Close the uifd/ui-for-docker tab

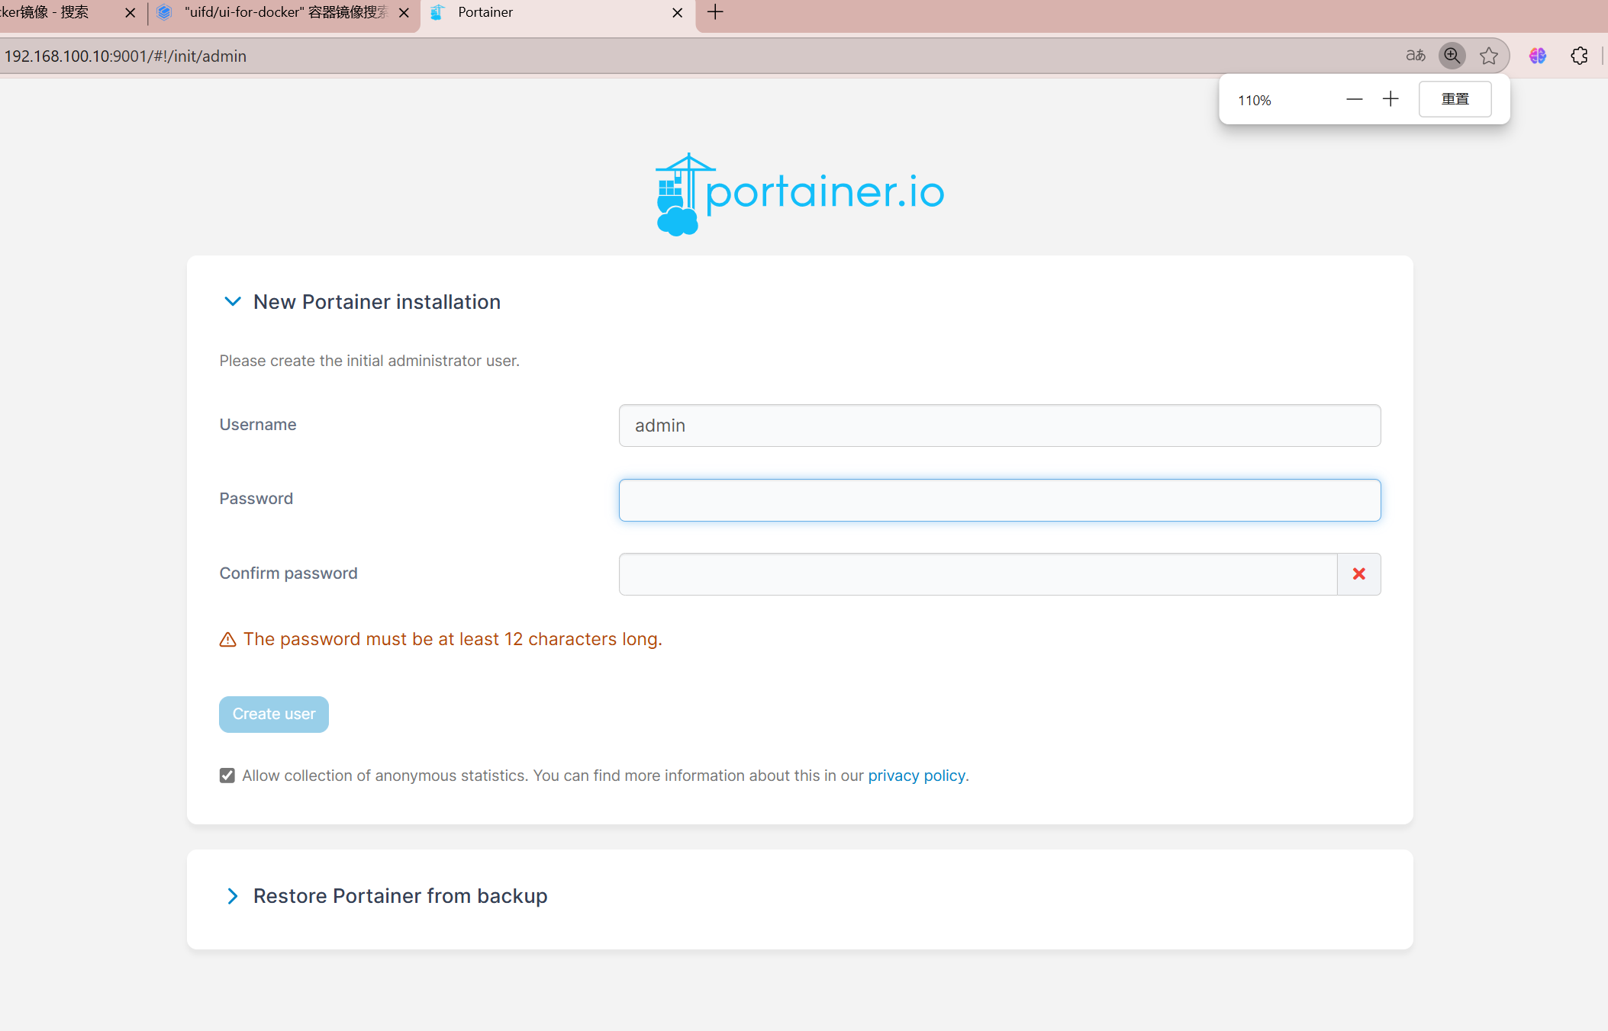click(404, 13)
